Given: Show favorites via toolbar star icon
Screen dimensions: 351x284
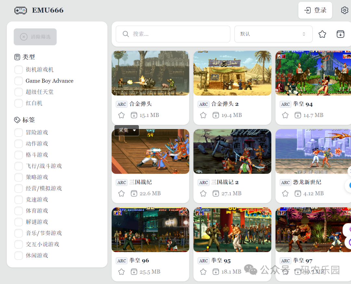Looking at the screenshot, I should pyautogui.click(x=322, y=34).
